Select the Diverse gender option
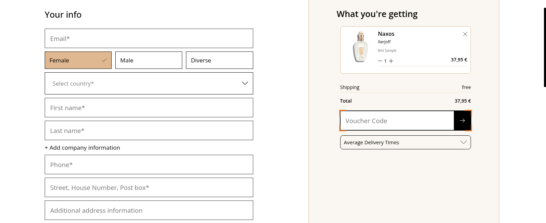 coord(219,60)
